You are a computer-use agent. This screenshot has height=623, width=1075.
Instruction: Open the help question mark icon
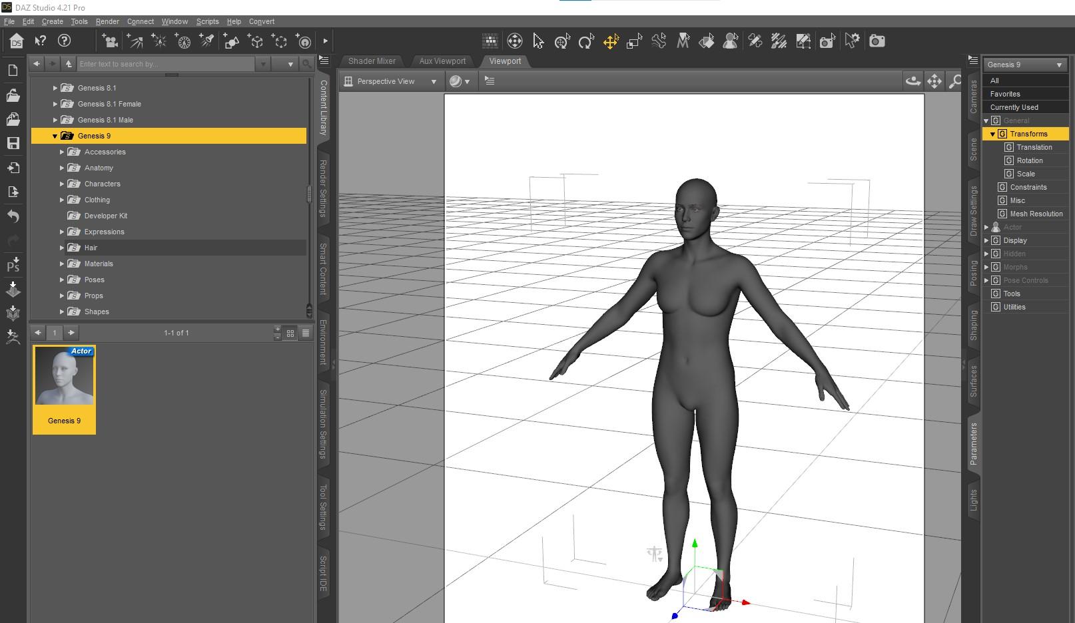(65, 41)
